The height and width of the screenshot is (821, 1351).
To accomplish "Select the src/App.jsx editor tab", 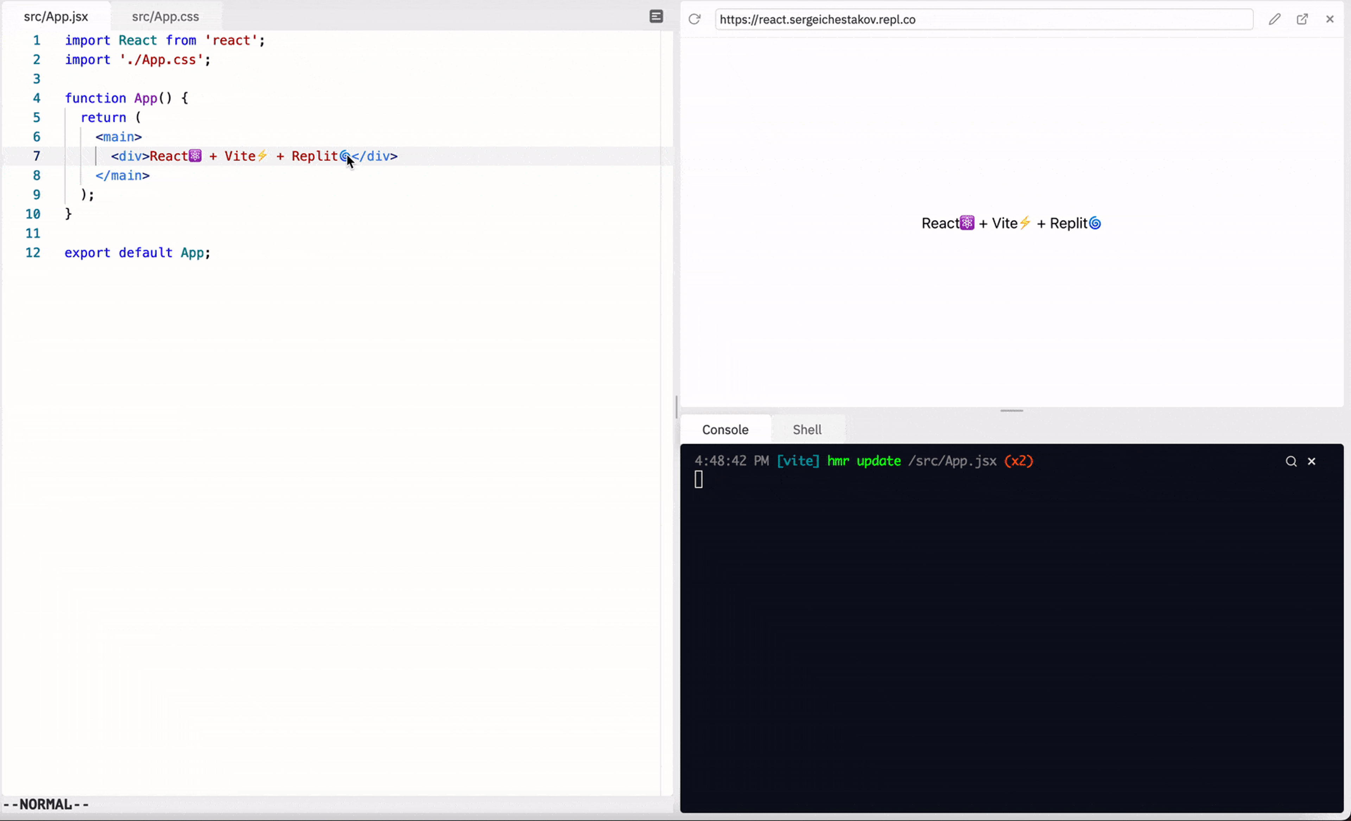I will [56, 17].
